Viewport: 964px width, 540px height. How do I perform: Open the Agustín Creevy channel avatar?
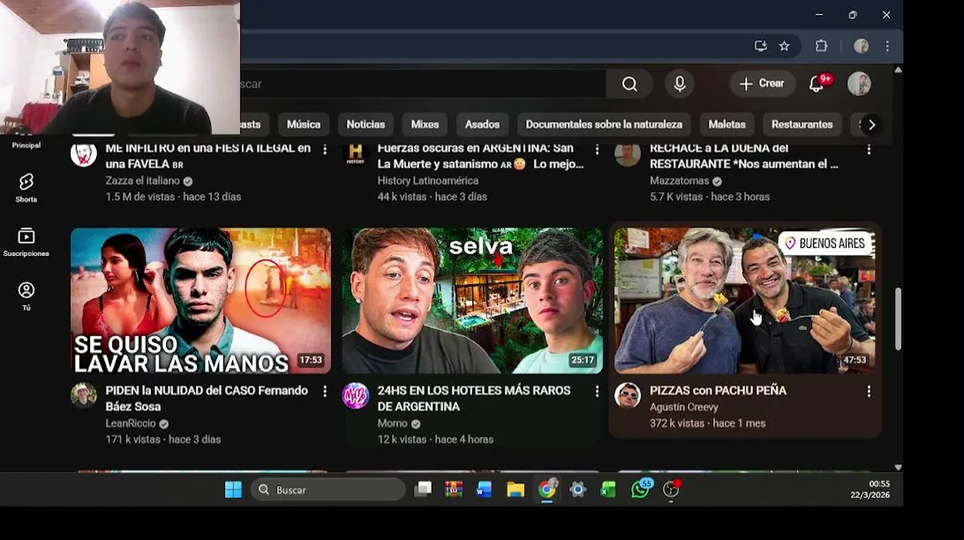pos(628,395)
